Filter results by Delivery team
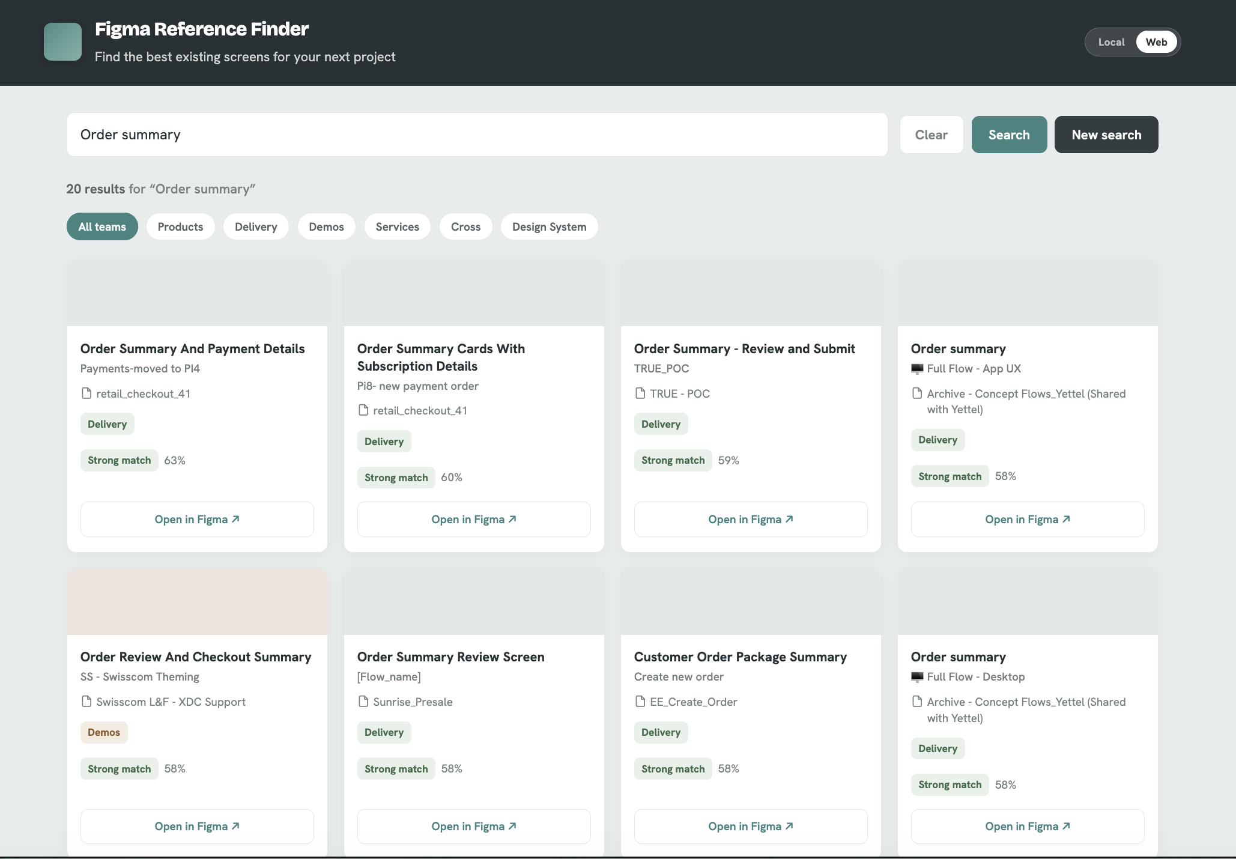This screenshot has height=859, width=1236. coord(256,226)
